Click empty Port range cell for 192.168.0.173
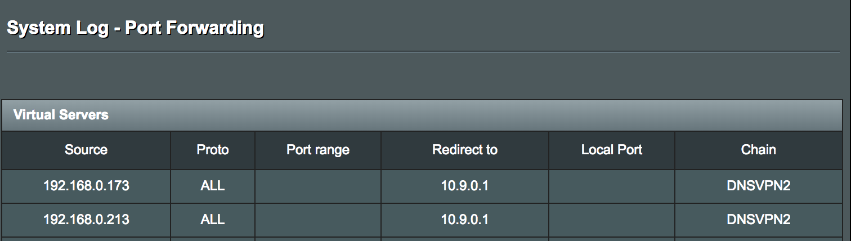 [x=318, y=186]
